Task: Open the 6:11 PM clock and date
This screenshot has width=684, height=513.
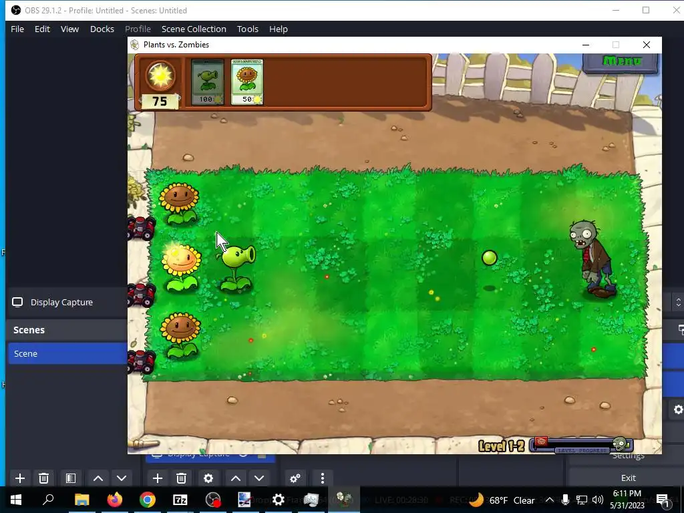Action: click(x=627, y=500)
